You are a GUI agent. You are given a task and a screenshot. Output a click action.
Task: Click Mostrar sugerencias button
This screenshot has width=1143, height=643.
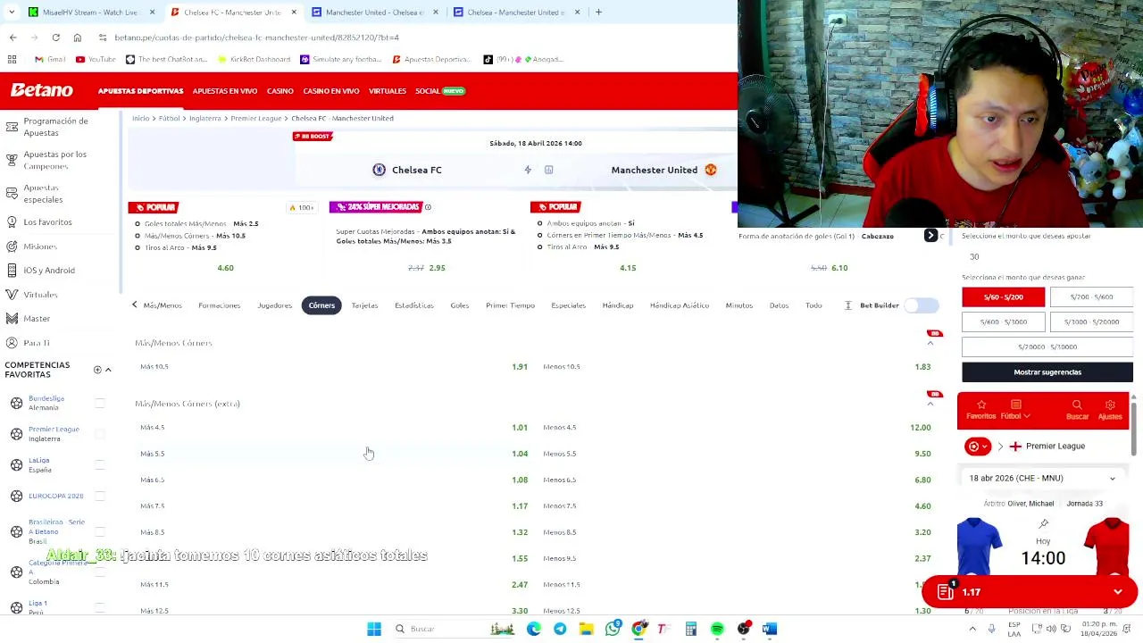click(1047, 372)
